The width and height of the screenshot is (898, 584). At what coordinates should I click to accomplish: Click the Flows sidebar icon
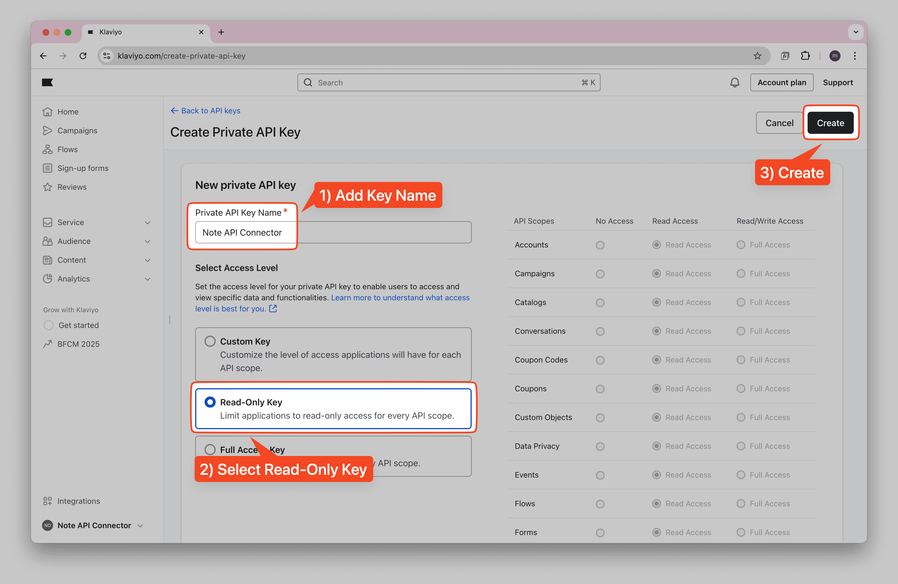click(x=48, y=149)
